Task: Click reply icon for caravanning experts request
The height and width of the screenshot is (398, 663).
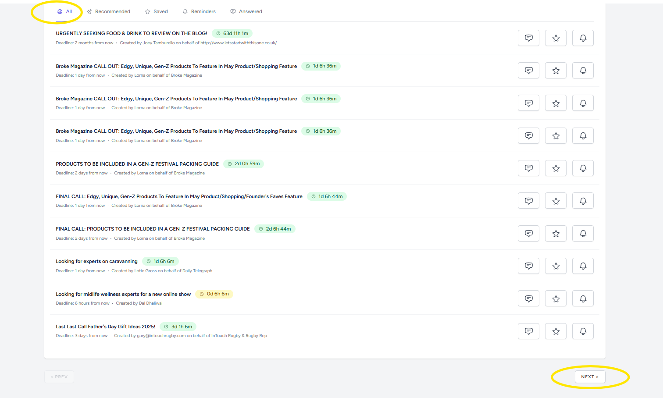Action: click(528, 266)
